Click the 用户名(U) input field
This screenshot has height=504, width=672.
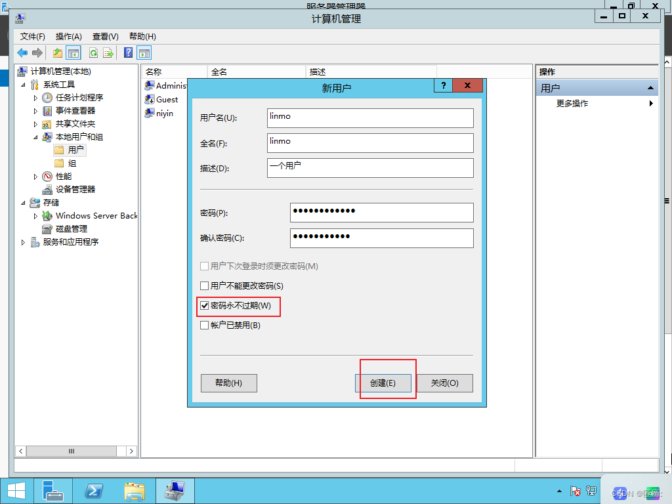(370, 118)
